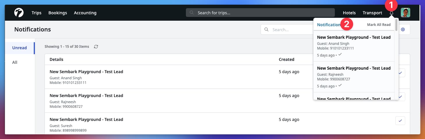This screenshot has width=425, height=139.
Task: Click the refresh icon beside item count
Action: (x=96, y=47)
